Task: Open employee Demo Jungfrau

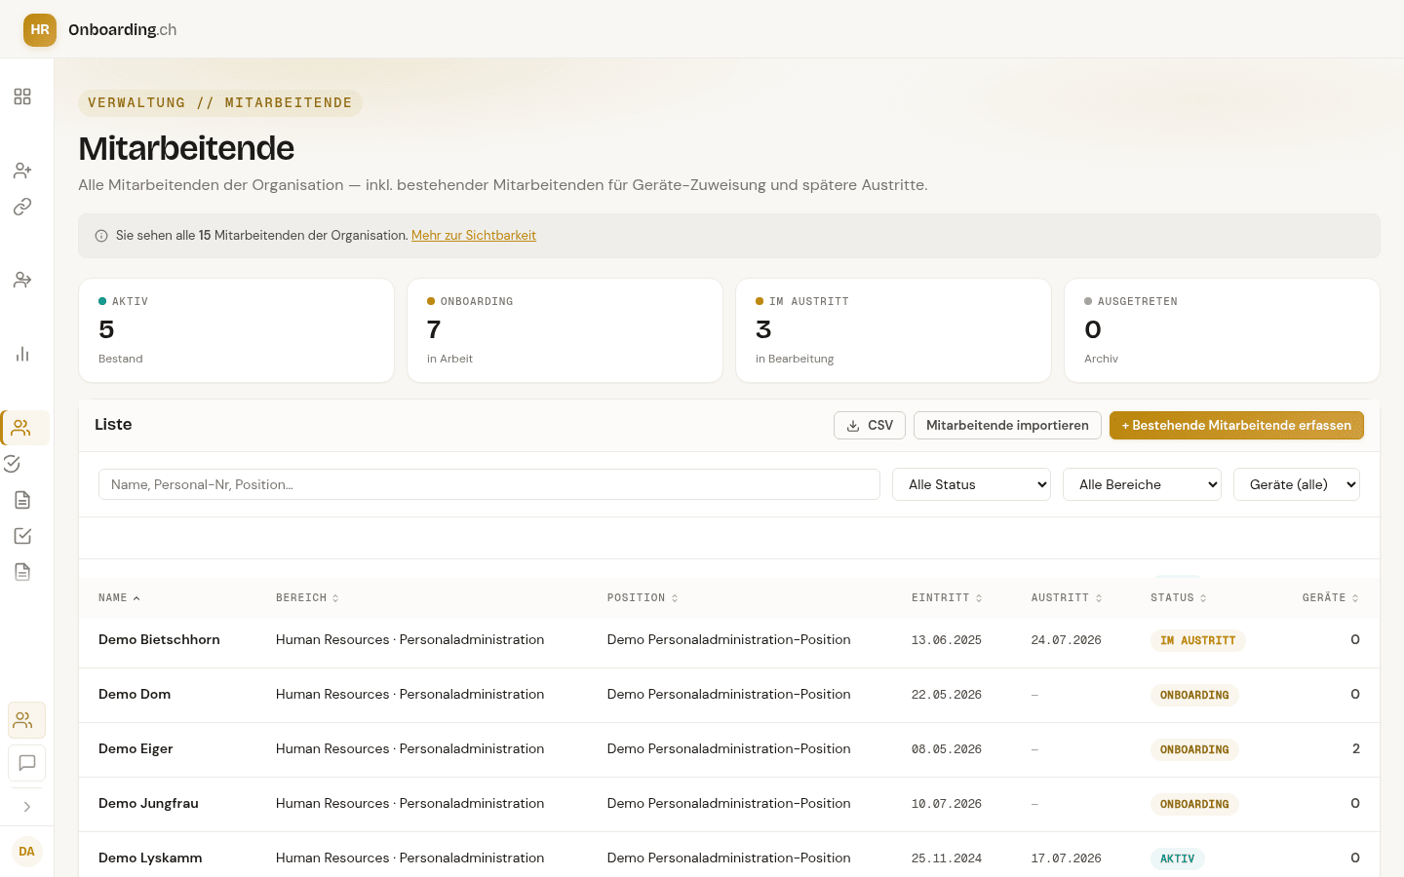Action: (148, 804)
